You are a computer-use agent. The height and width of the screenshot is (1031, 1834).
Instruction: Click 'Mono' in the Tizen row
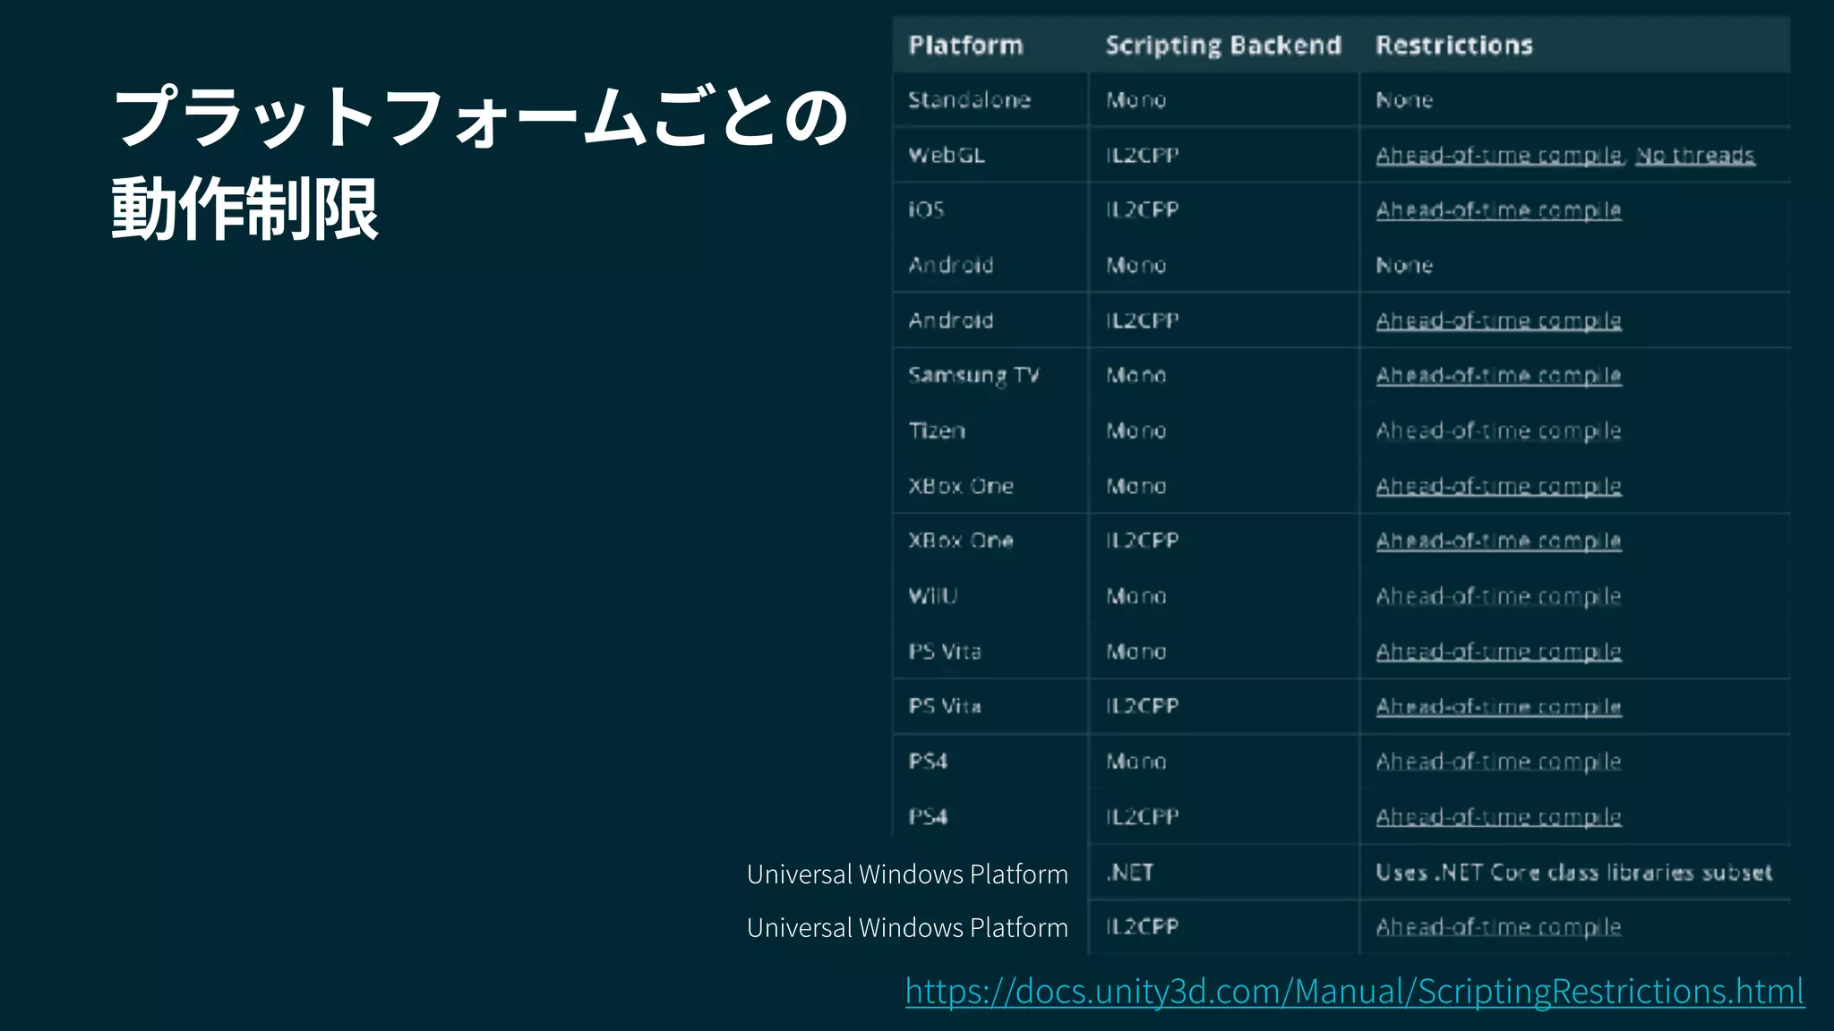click(1136, 431)
